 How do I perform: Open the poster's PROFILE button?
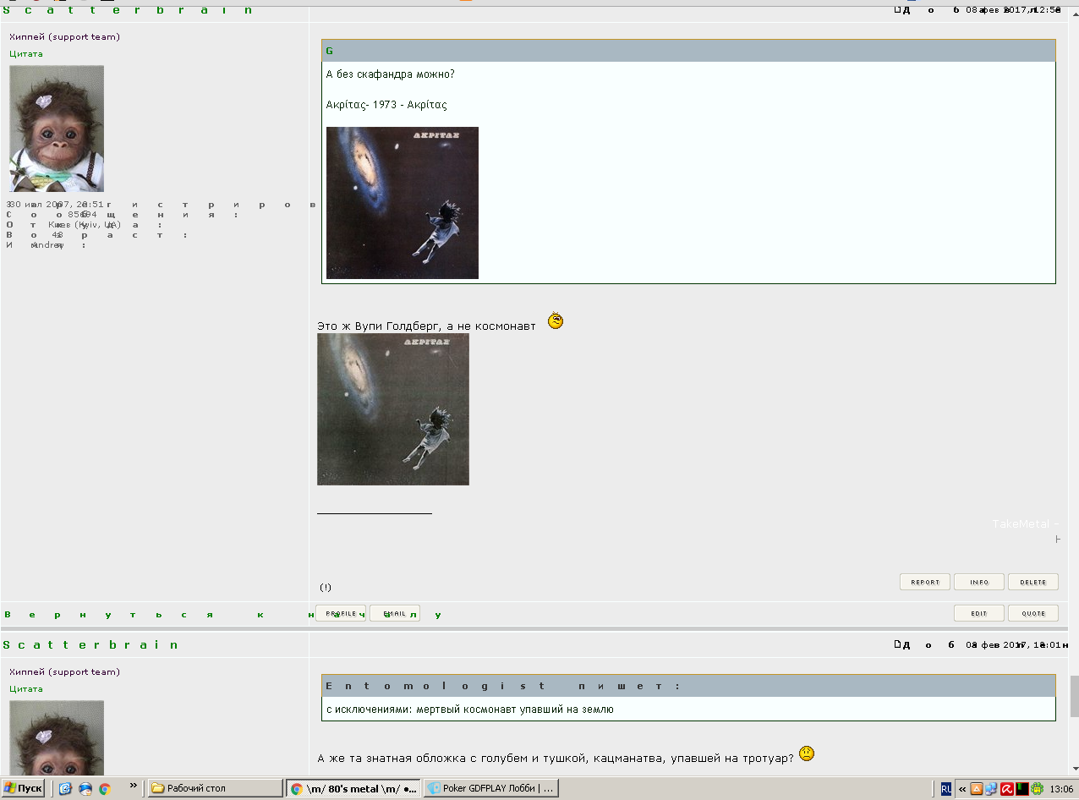[x=341, y=613]
